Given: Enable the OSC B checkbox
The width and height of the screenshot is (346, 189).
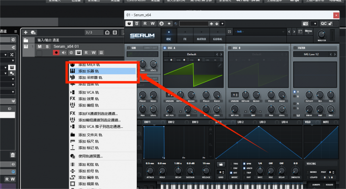Looking at the screenshot, I should [x=229, y=48].
